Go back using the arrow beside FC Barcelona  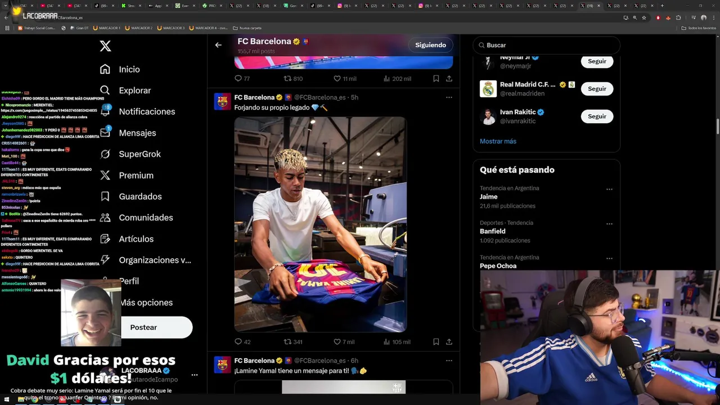218,45
